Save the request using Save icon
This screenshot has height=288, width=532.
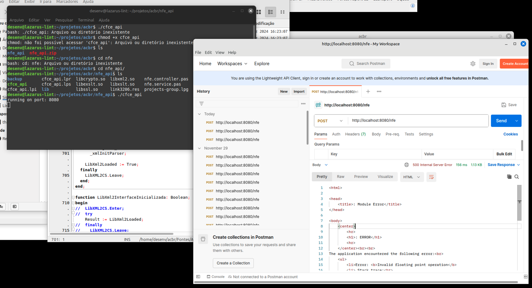[509, 105]
